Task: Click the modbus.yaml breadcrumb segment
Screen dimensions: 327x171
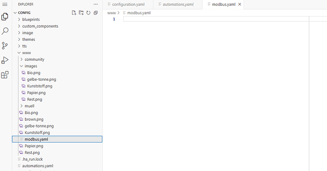Action: point(139,13)
